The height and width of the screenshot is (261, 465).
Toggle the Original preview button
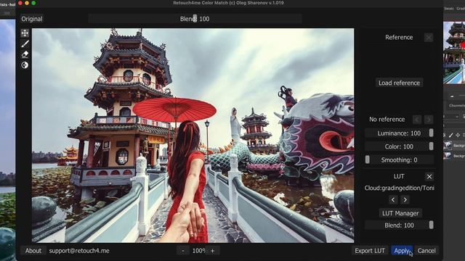32,19
